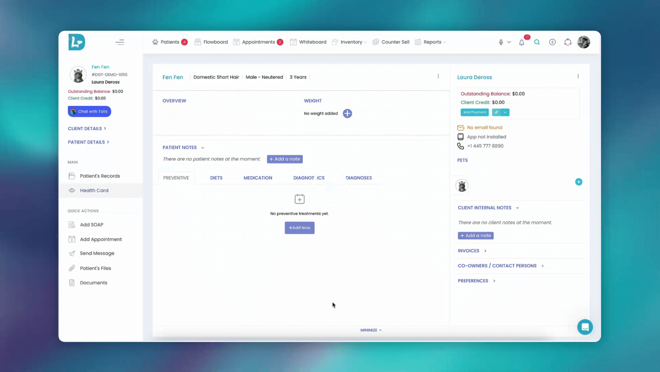Click the Chat with Tails button

tap(89, 111)
